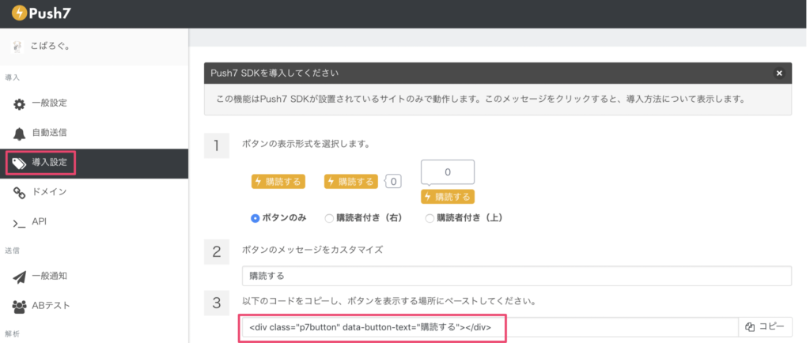
Task: Click the paper plane icon beside 一般通知
Action: (19, 277)
